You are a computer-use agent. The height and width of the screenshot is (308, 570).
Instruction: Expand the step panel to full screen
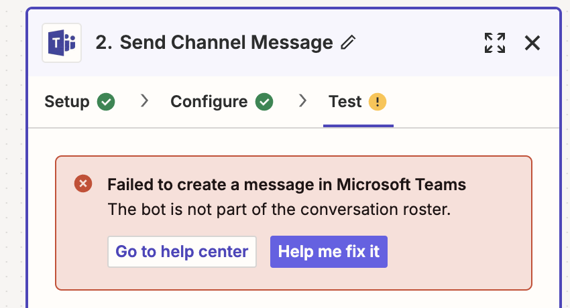[x=495, y=43]
